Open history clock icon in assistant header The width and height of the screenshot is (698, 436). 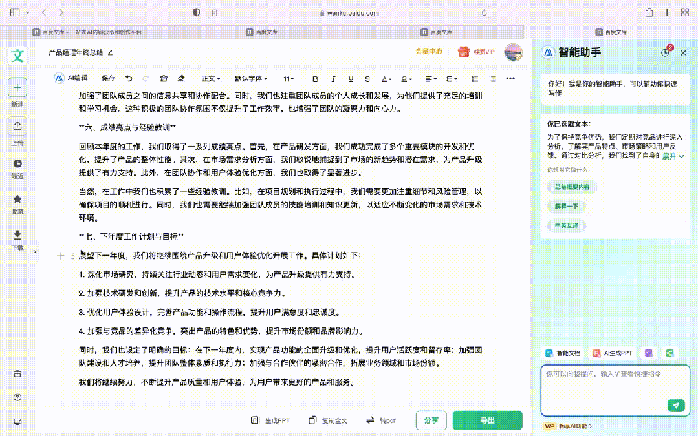coord(666,52)
